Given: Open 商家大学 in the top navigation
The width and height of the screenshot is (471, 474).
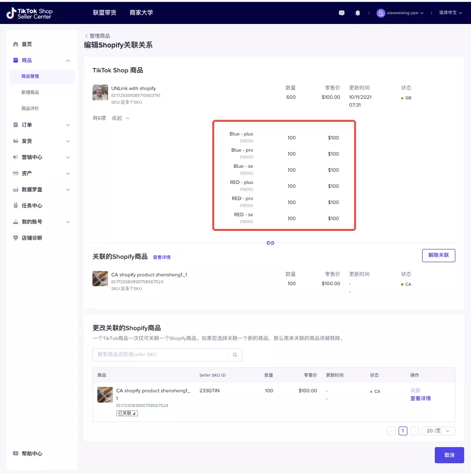Looking at the screenshot, I should click(141, 13).
